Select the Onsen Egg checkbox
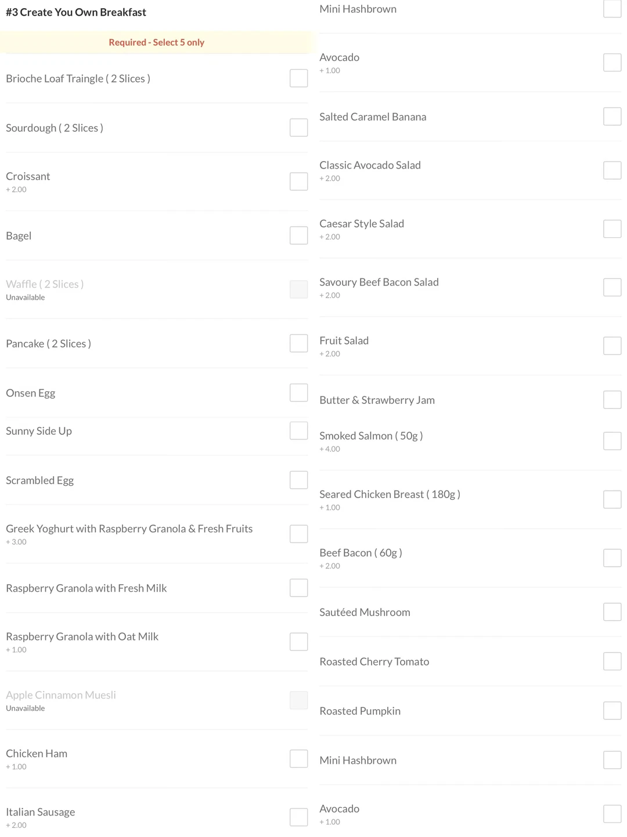The width and height of the screenshot is (627, 837). [298, 393]
